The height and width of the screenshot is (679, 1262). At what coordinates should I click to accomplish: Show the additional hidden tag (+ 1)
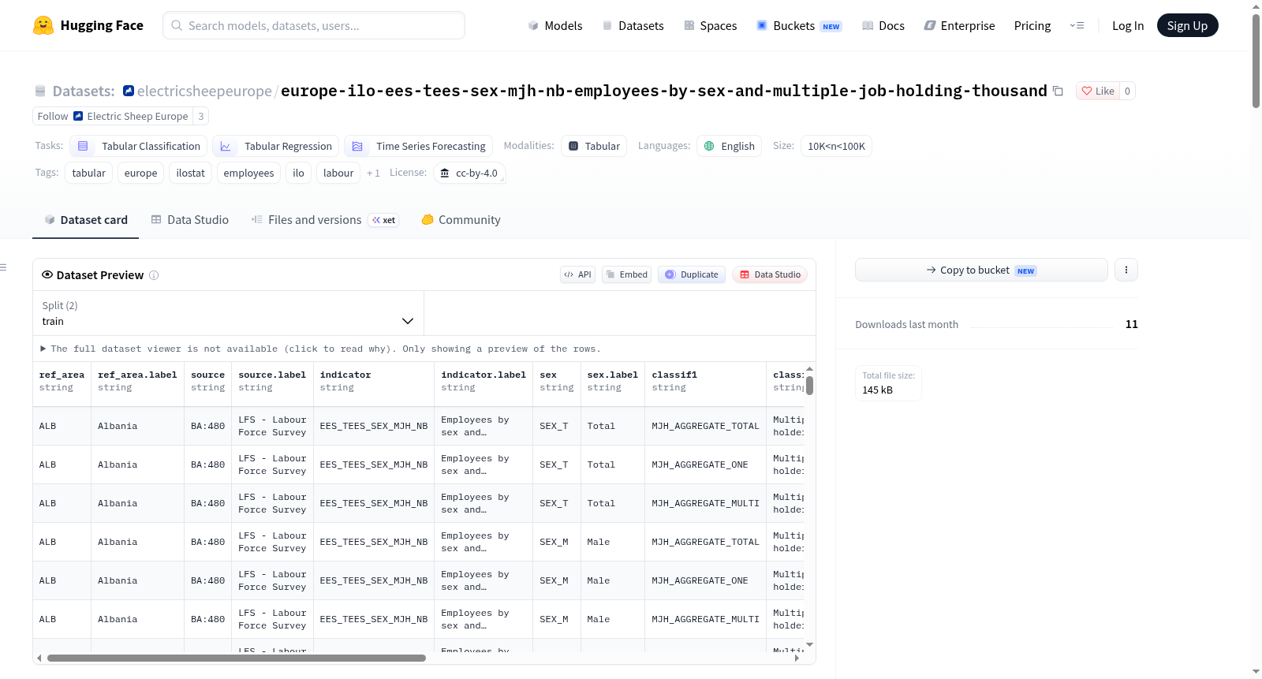coord(373,173)
